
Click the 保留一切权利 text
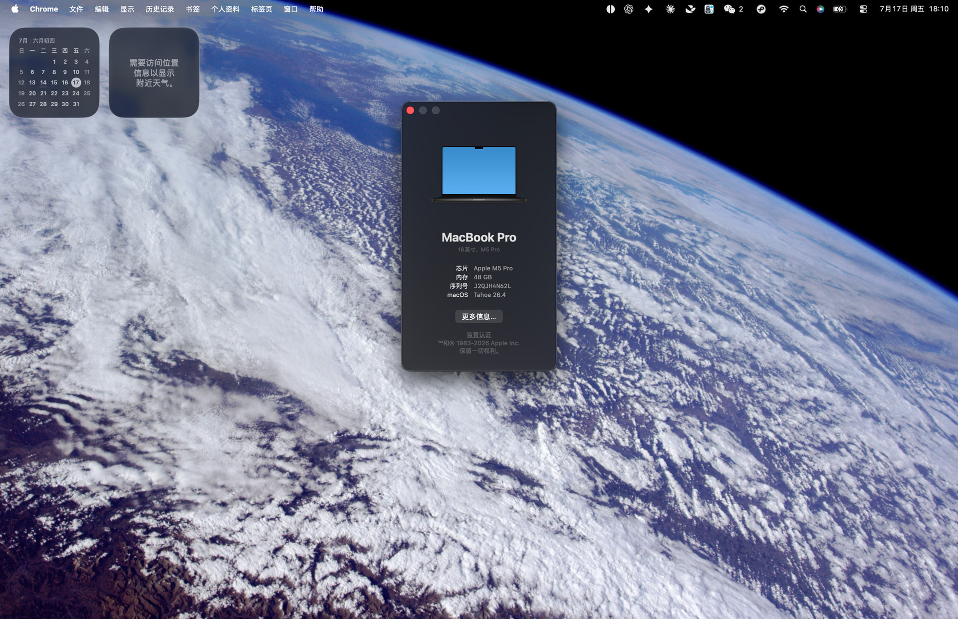(x=479, y=351)
